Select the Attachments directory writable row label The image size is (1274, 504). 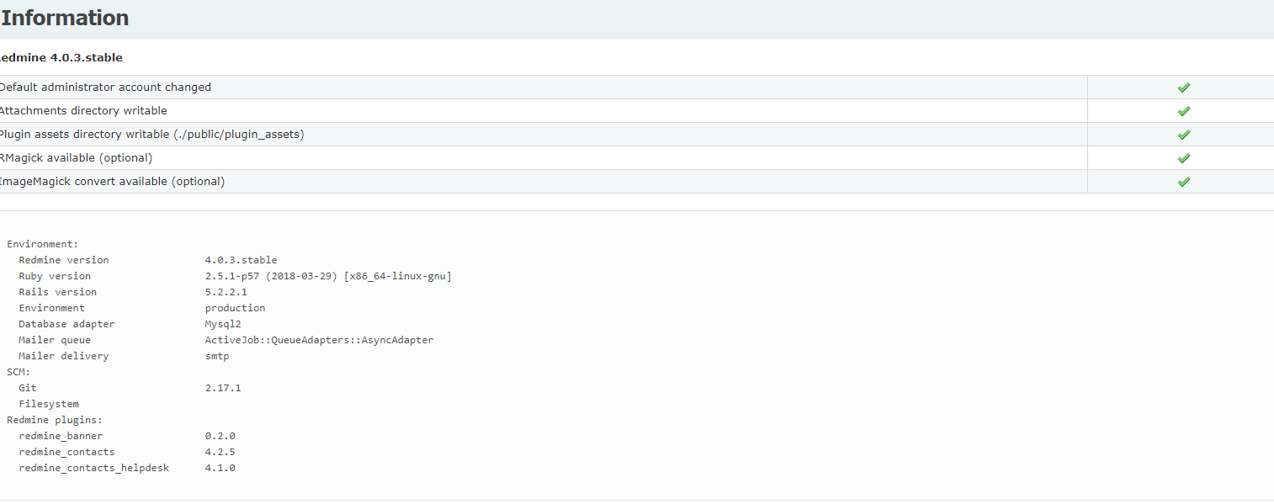pyautogui.click(x=82, y=111)
